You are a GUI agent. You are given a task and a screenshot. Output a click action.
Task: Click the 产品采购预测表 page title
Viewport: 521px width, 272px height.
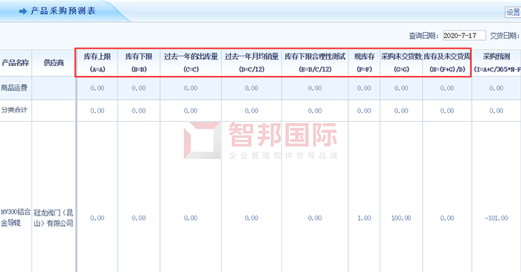[x=63, y=11]
